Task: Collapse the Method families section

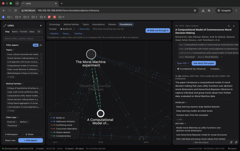Action: (x=4, y=84)
